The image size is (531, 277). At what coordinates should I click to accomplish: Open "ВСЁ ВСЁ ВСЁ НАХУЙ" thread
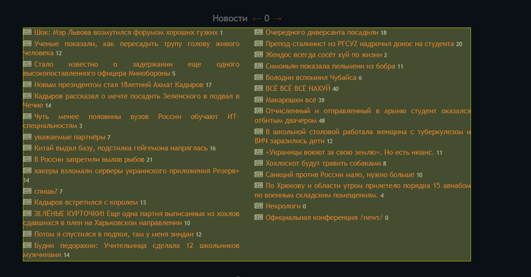(297, 88)
